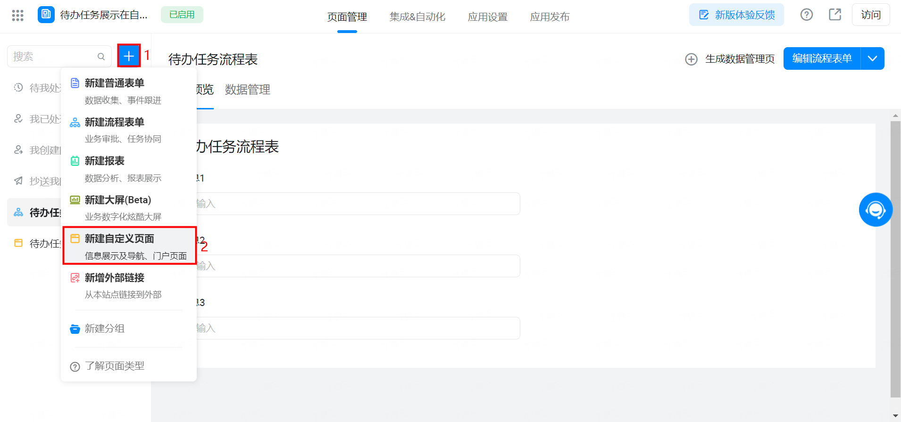
Task: Click the 已启用 status badge
Action: pyautogui.click(x=182, y=15)
